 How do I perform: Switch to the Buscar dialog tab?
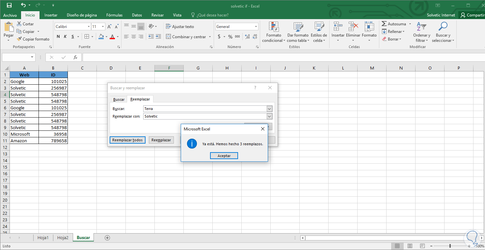tap(119, 99)
